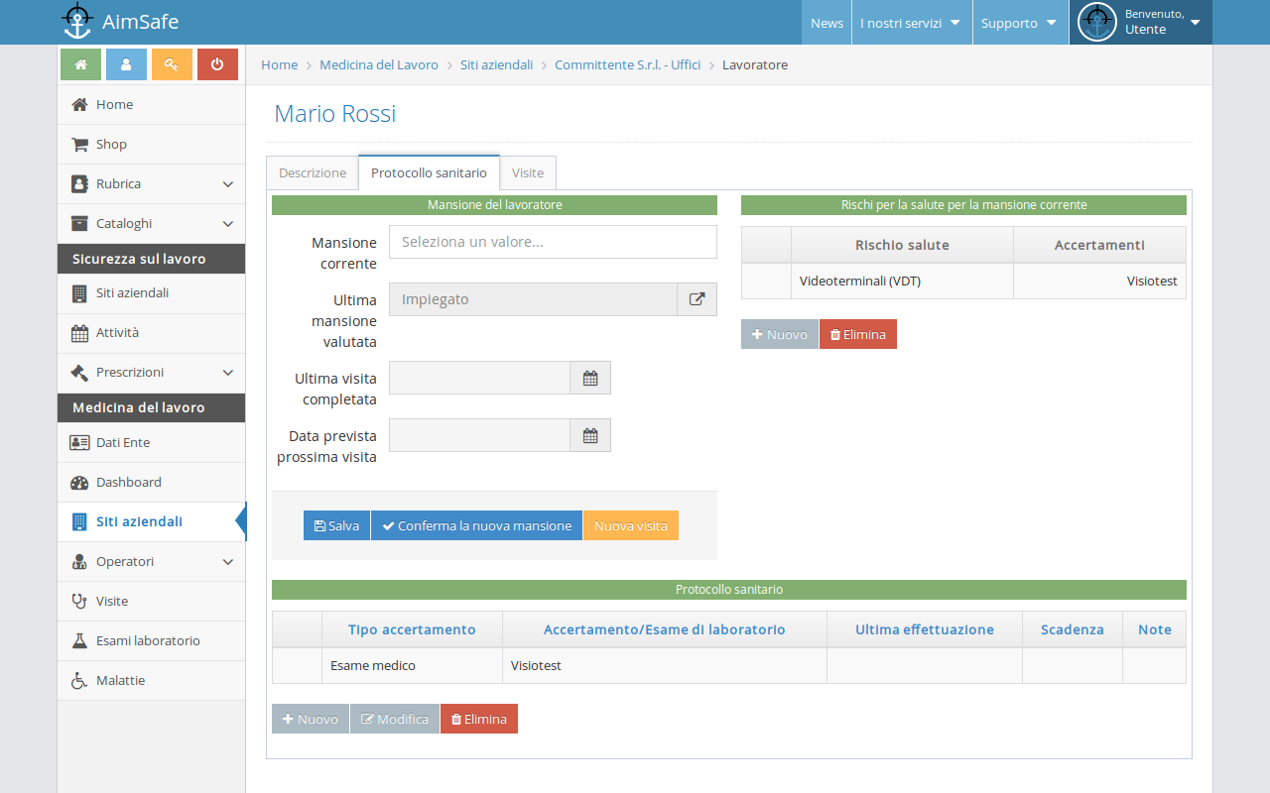1270x793 pixels.
Task: Click the Visiotest cell in Accertamenti column
Action: (1100, 281)
